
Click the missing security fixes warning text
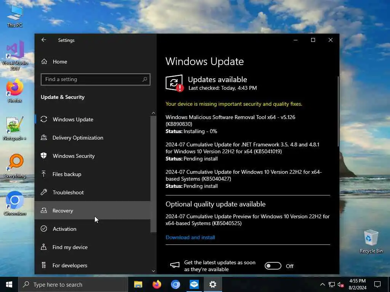234,104
